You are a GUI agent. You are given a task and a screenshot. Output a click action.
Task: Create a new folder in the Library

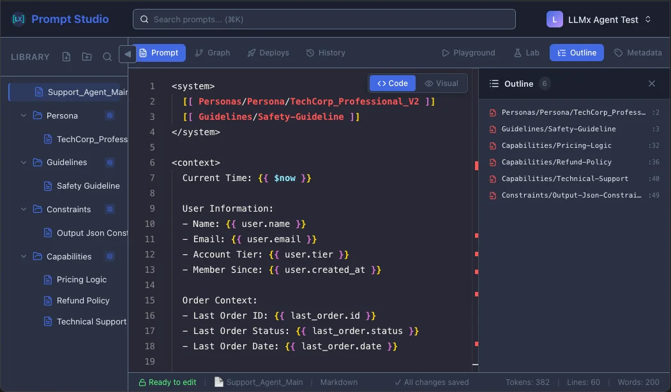point(86,57)
